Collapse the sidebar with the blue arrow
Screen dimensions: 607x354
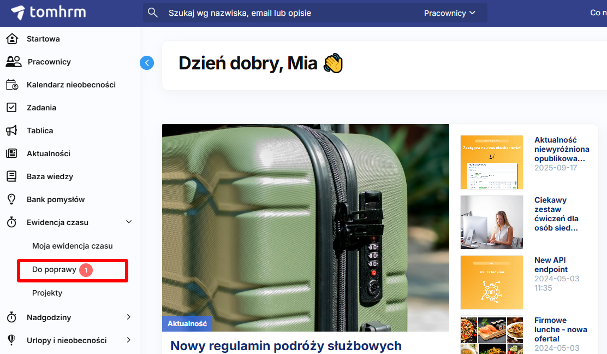click(x=147, y=63)
